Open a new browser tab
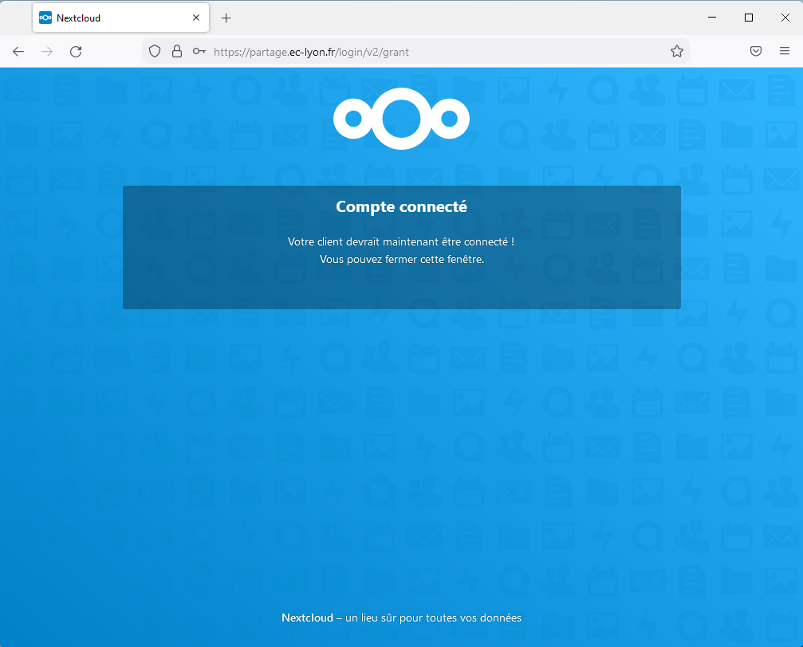The height and width of the screenshot is (647, 803). click(226, 18)
